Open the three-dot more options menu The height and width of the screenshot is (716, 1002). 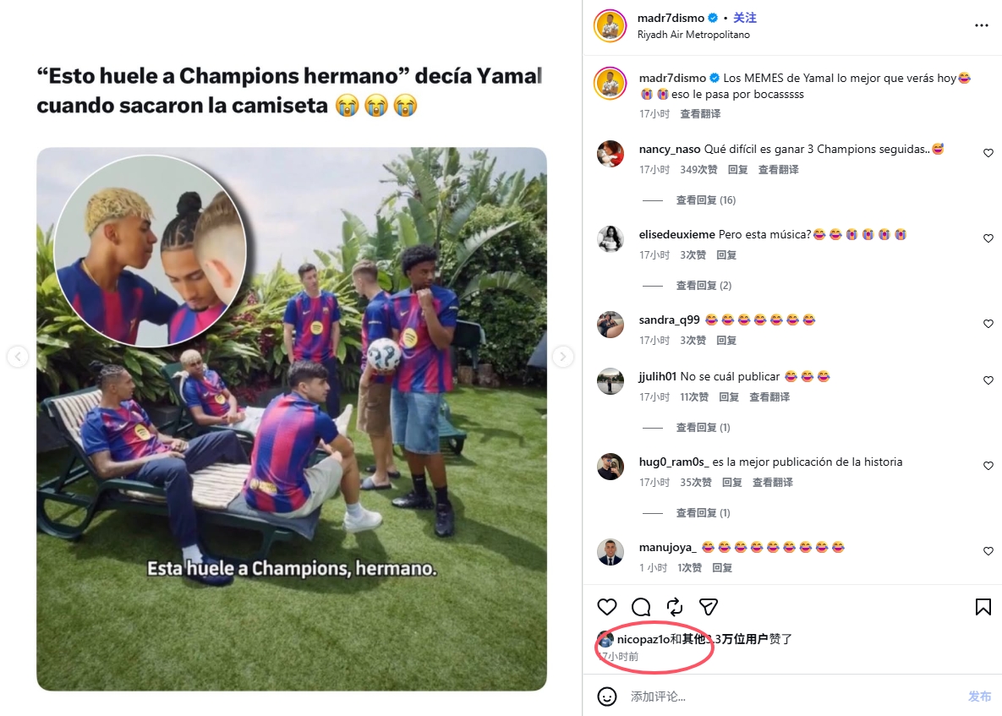[981, 26]
